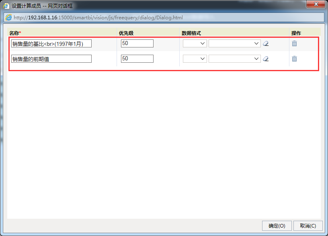Click the IE page icon in address bar
Viewport: 328px width, 236px height.
coord(8,17)
